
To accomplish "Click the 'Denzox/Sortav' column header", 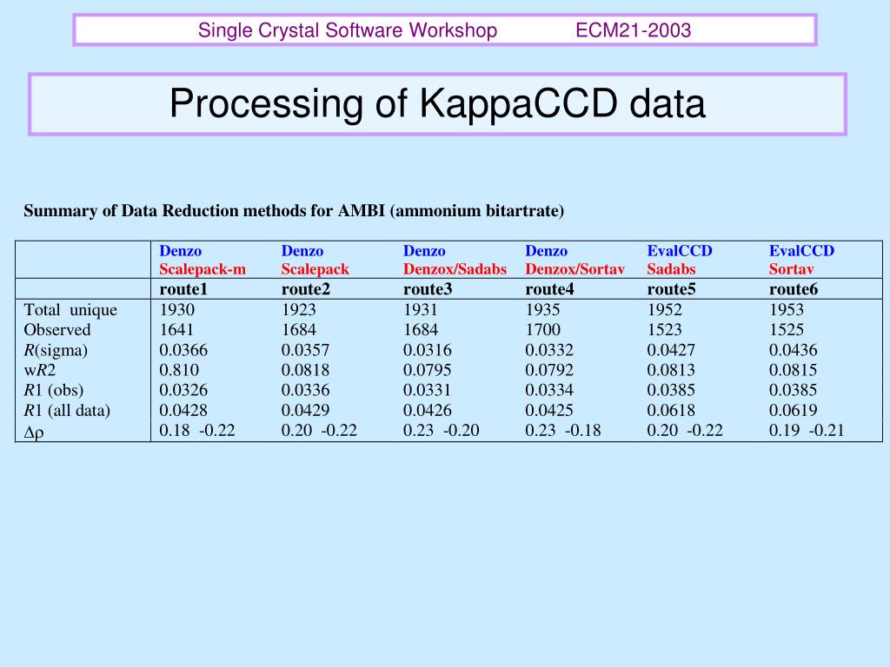I will point(575,269).
